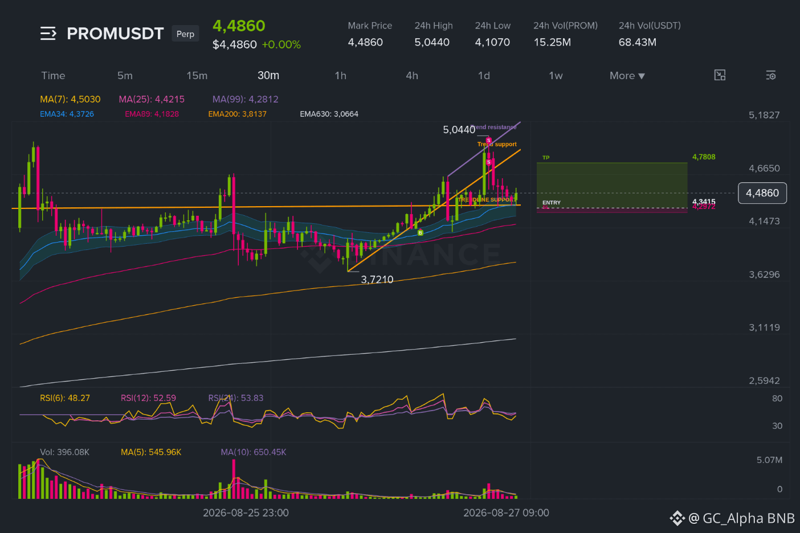Click the B buy marker on chart
800x533 pixels.
[x=421, y=232]
